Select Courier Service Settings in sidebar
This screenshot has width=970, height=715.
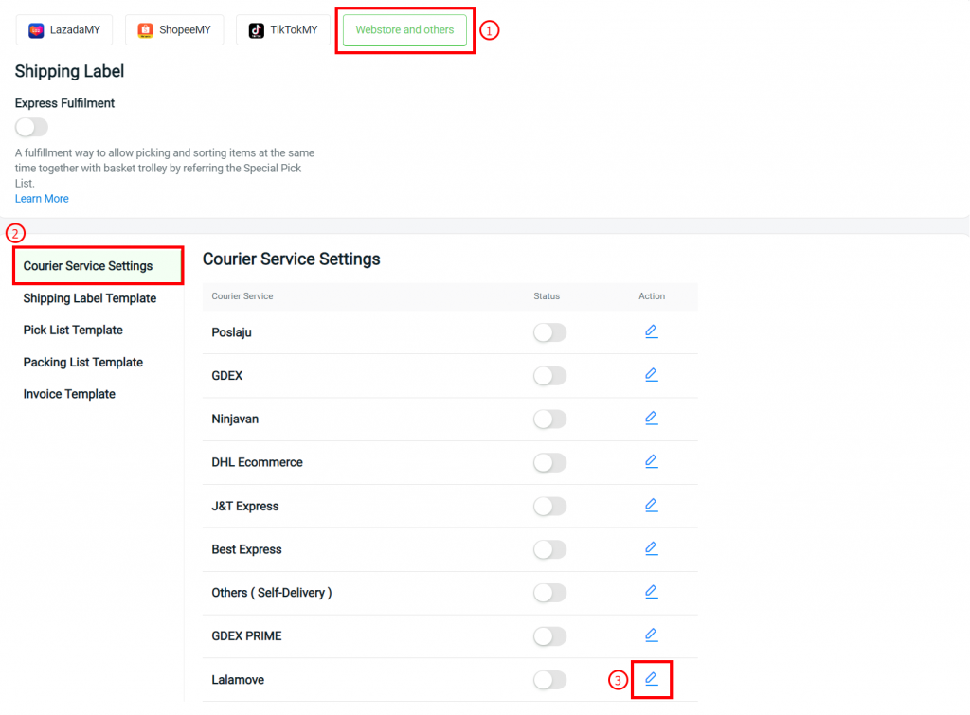(89, 266)
